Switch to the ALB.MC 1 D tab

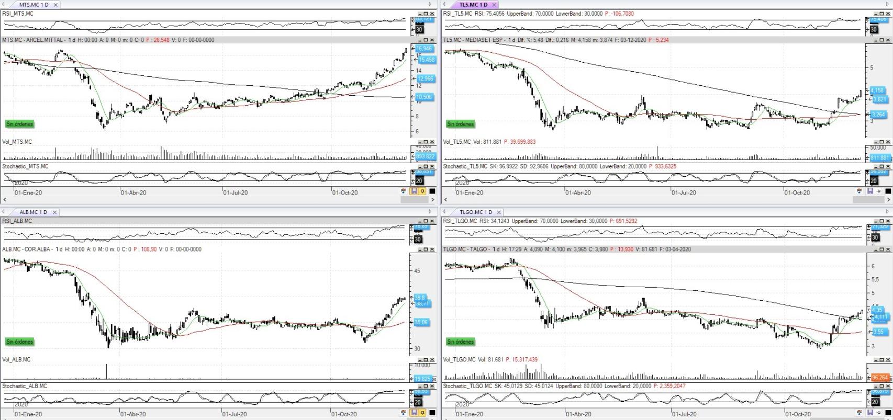click(33, 212)
